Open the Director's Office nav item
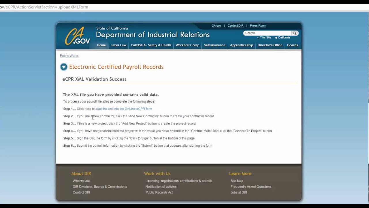Viewport: 369px width, 208px height. point(270,45)
